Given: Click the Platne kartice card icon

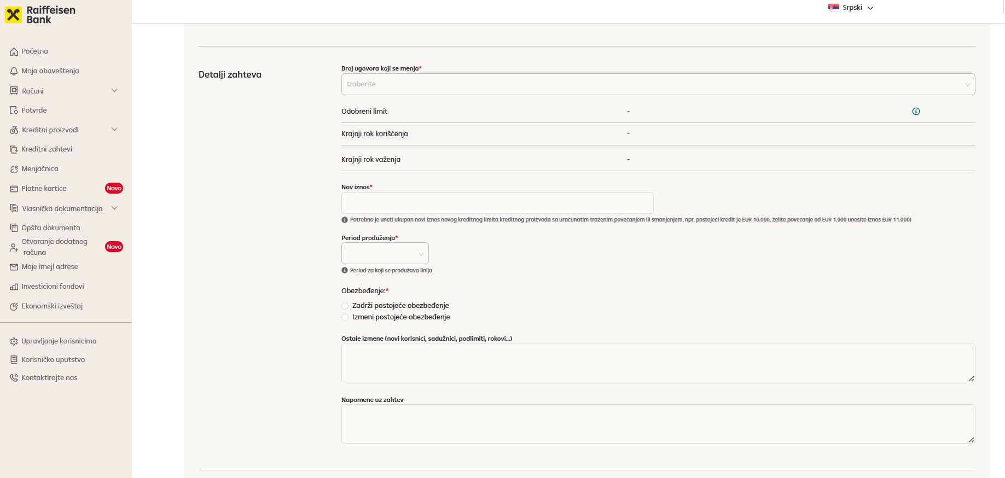Looking at the screenshot, I should pos(14,189).
